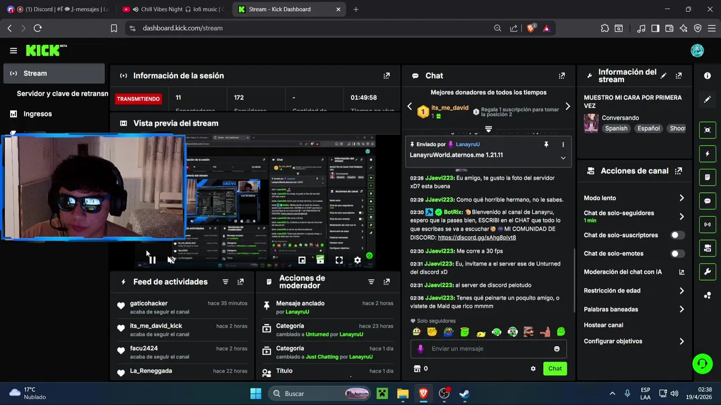The width and height of the screenshot is (721, 405).
Task: Open stream preview settings gear
Action: point(357,260)
